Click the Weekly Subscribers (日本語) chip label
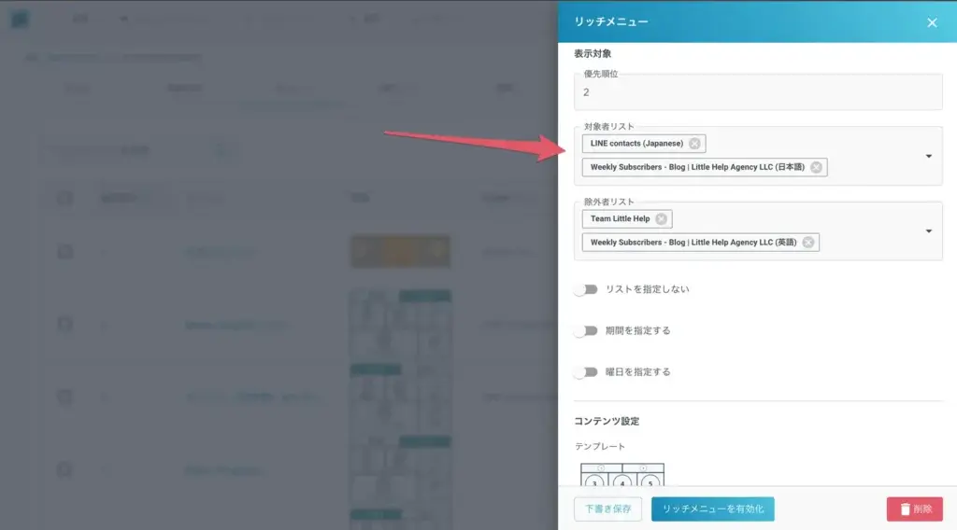 (x=696, y=168)
